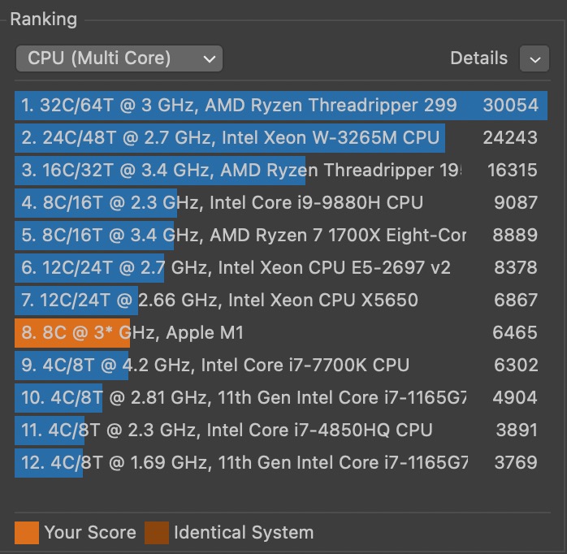Click the brown Identical System legend swatch

[157, 533]
